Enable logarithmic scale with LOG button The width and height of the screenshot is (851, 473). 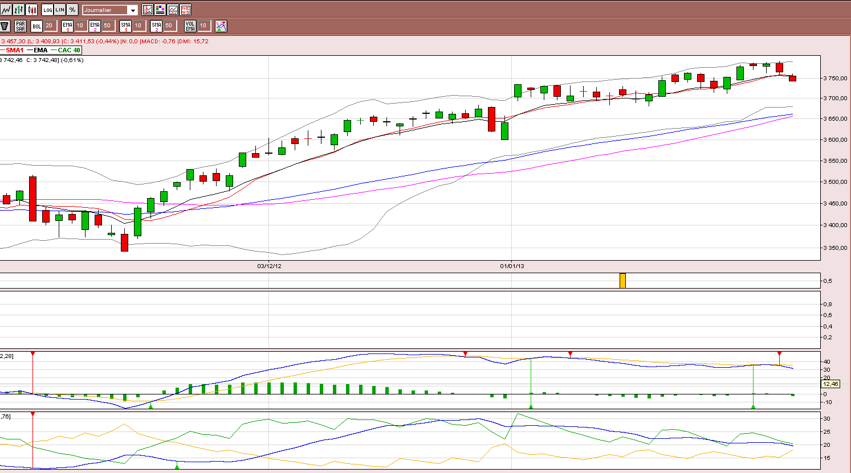coord(47,10)
